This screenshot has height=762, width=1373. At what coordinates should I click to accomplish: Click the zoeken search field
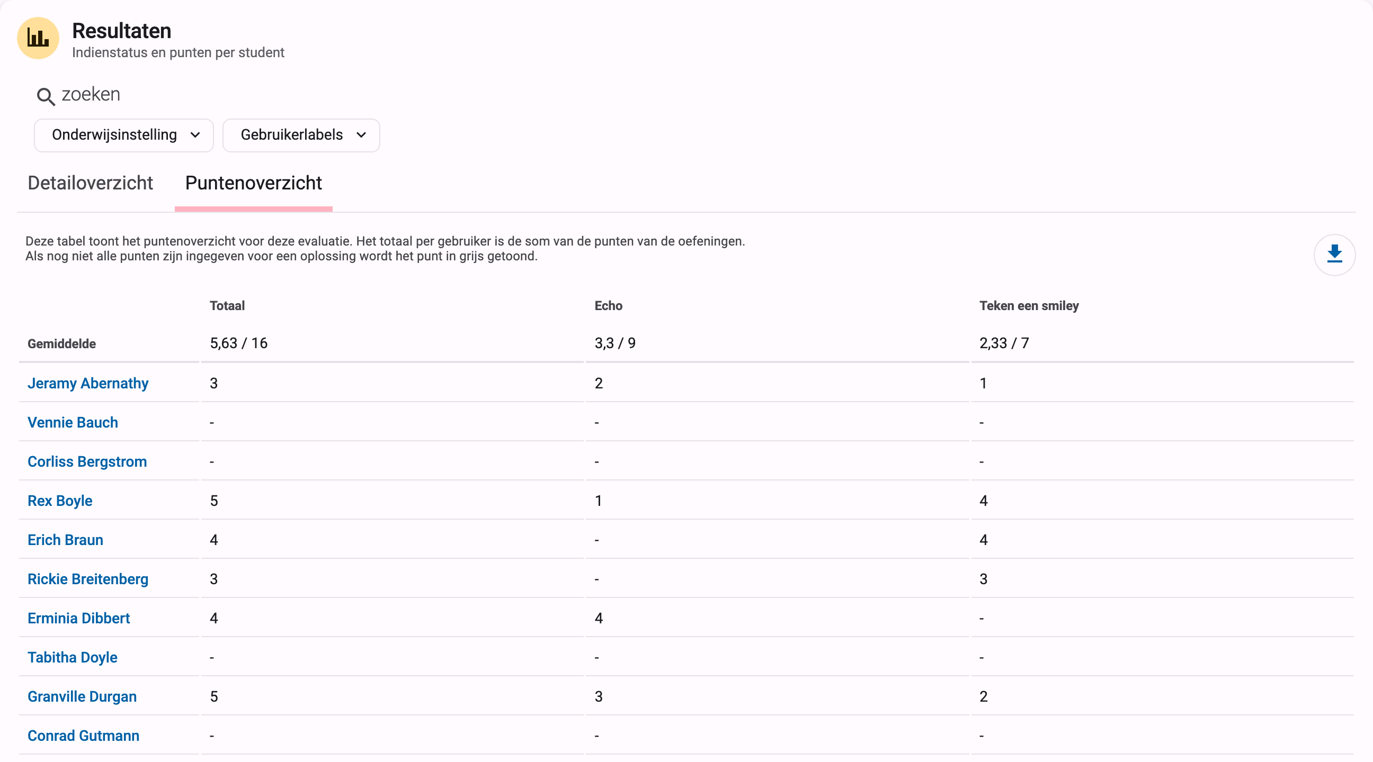tap(91, 94)
